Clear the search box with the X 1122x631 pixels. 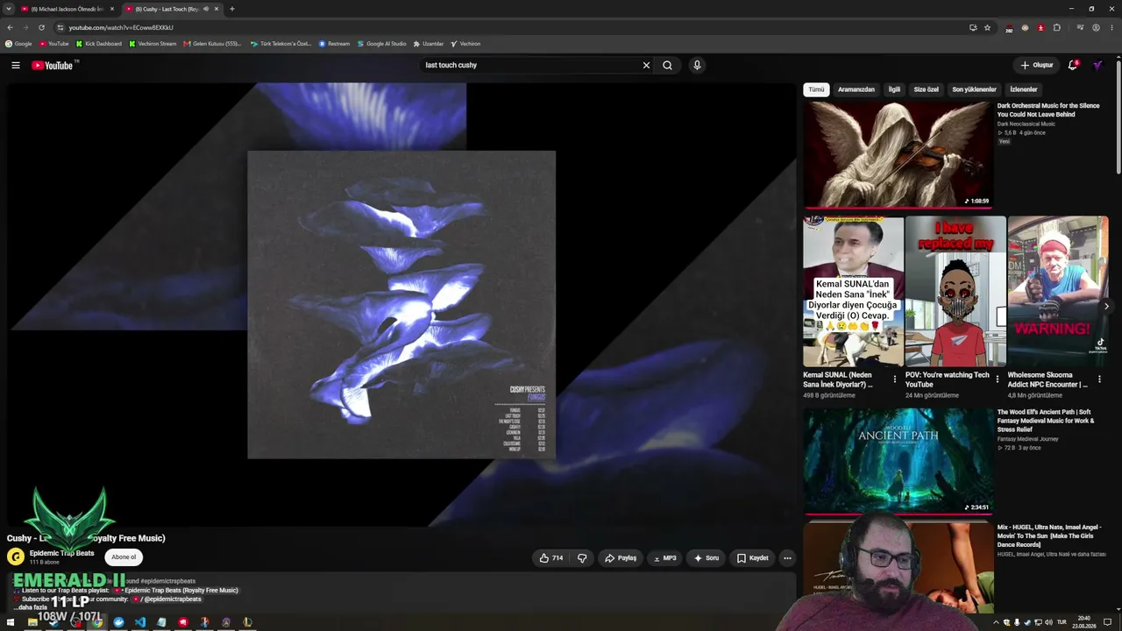646,65
